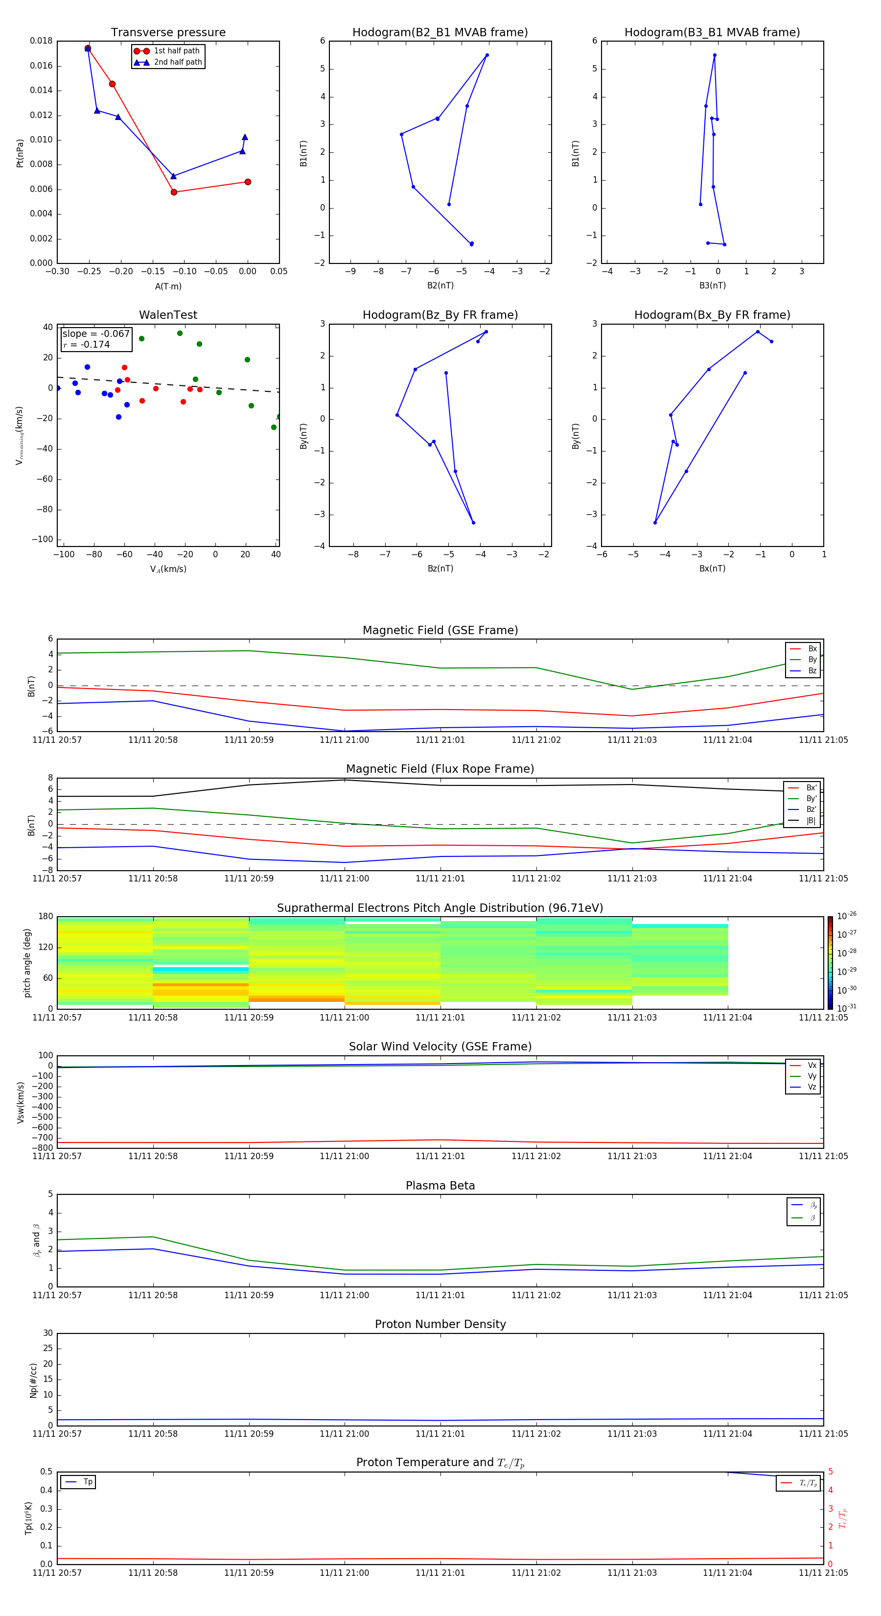The width and height of the screenshot is (881, 1616).
Task: Click the Suprathermal Electrons Pitch Angle Distribution title
Action: 440,908
